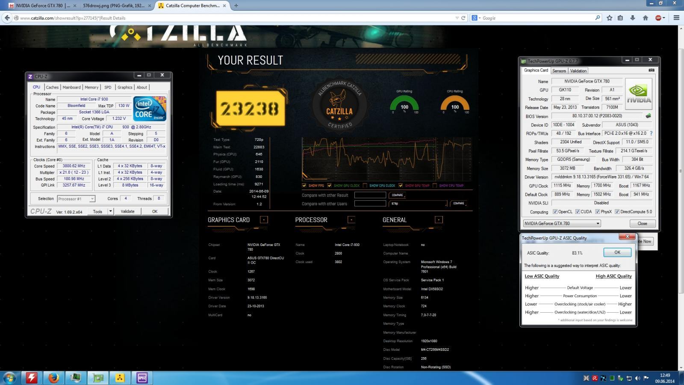684x385 pixels.
Task: Open the Firefox hamburger menu
Action: [x=676, y=18]
